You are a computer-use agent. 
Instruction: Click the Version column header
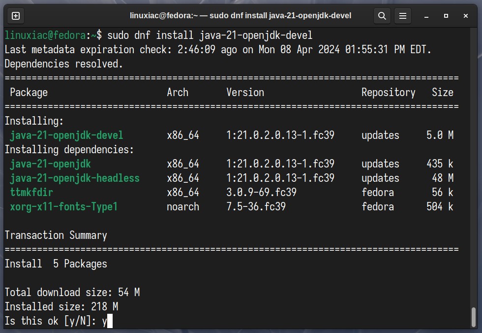(x=245, y=93)
